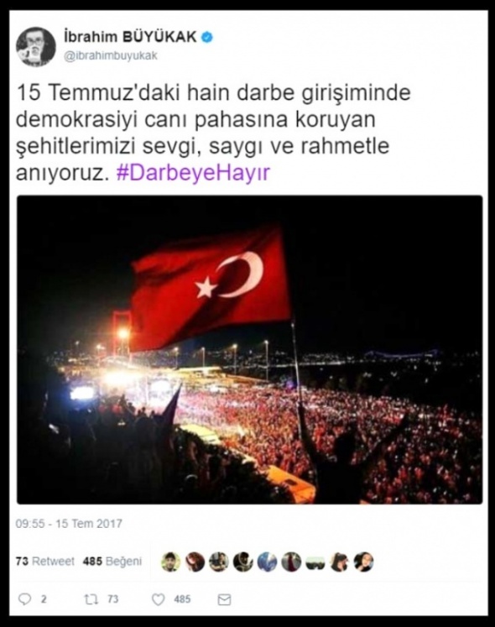Click the reply speech bubble icon
The width and height of the screenshot is (495, 627).
click(x=25, y=599)
